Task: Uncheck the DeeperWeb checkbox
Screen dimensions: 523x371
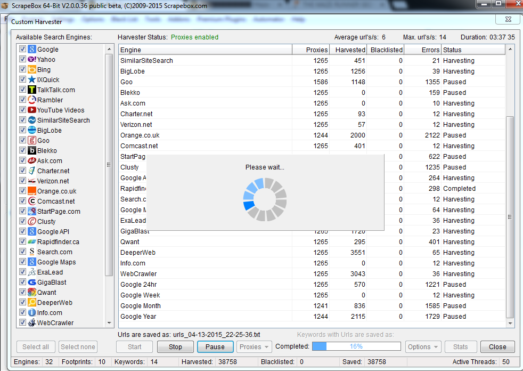Action: 22,302
